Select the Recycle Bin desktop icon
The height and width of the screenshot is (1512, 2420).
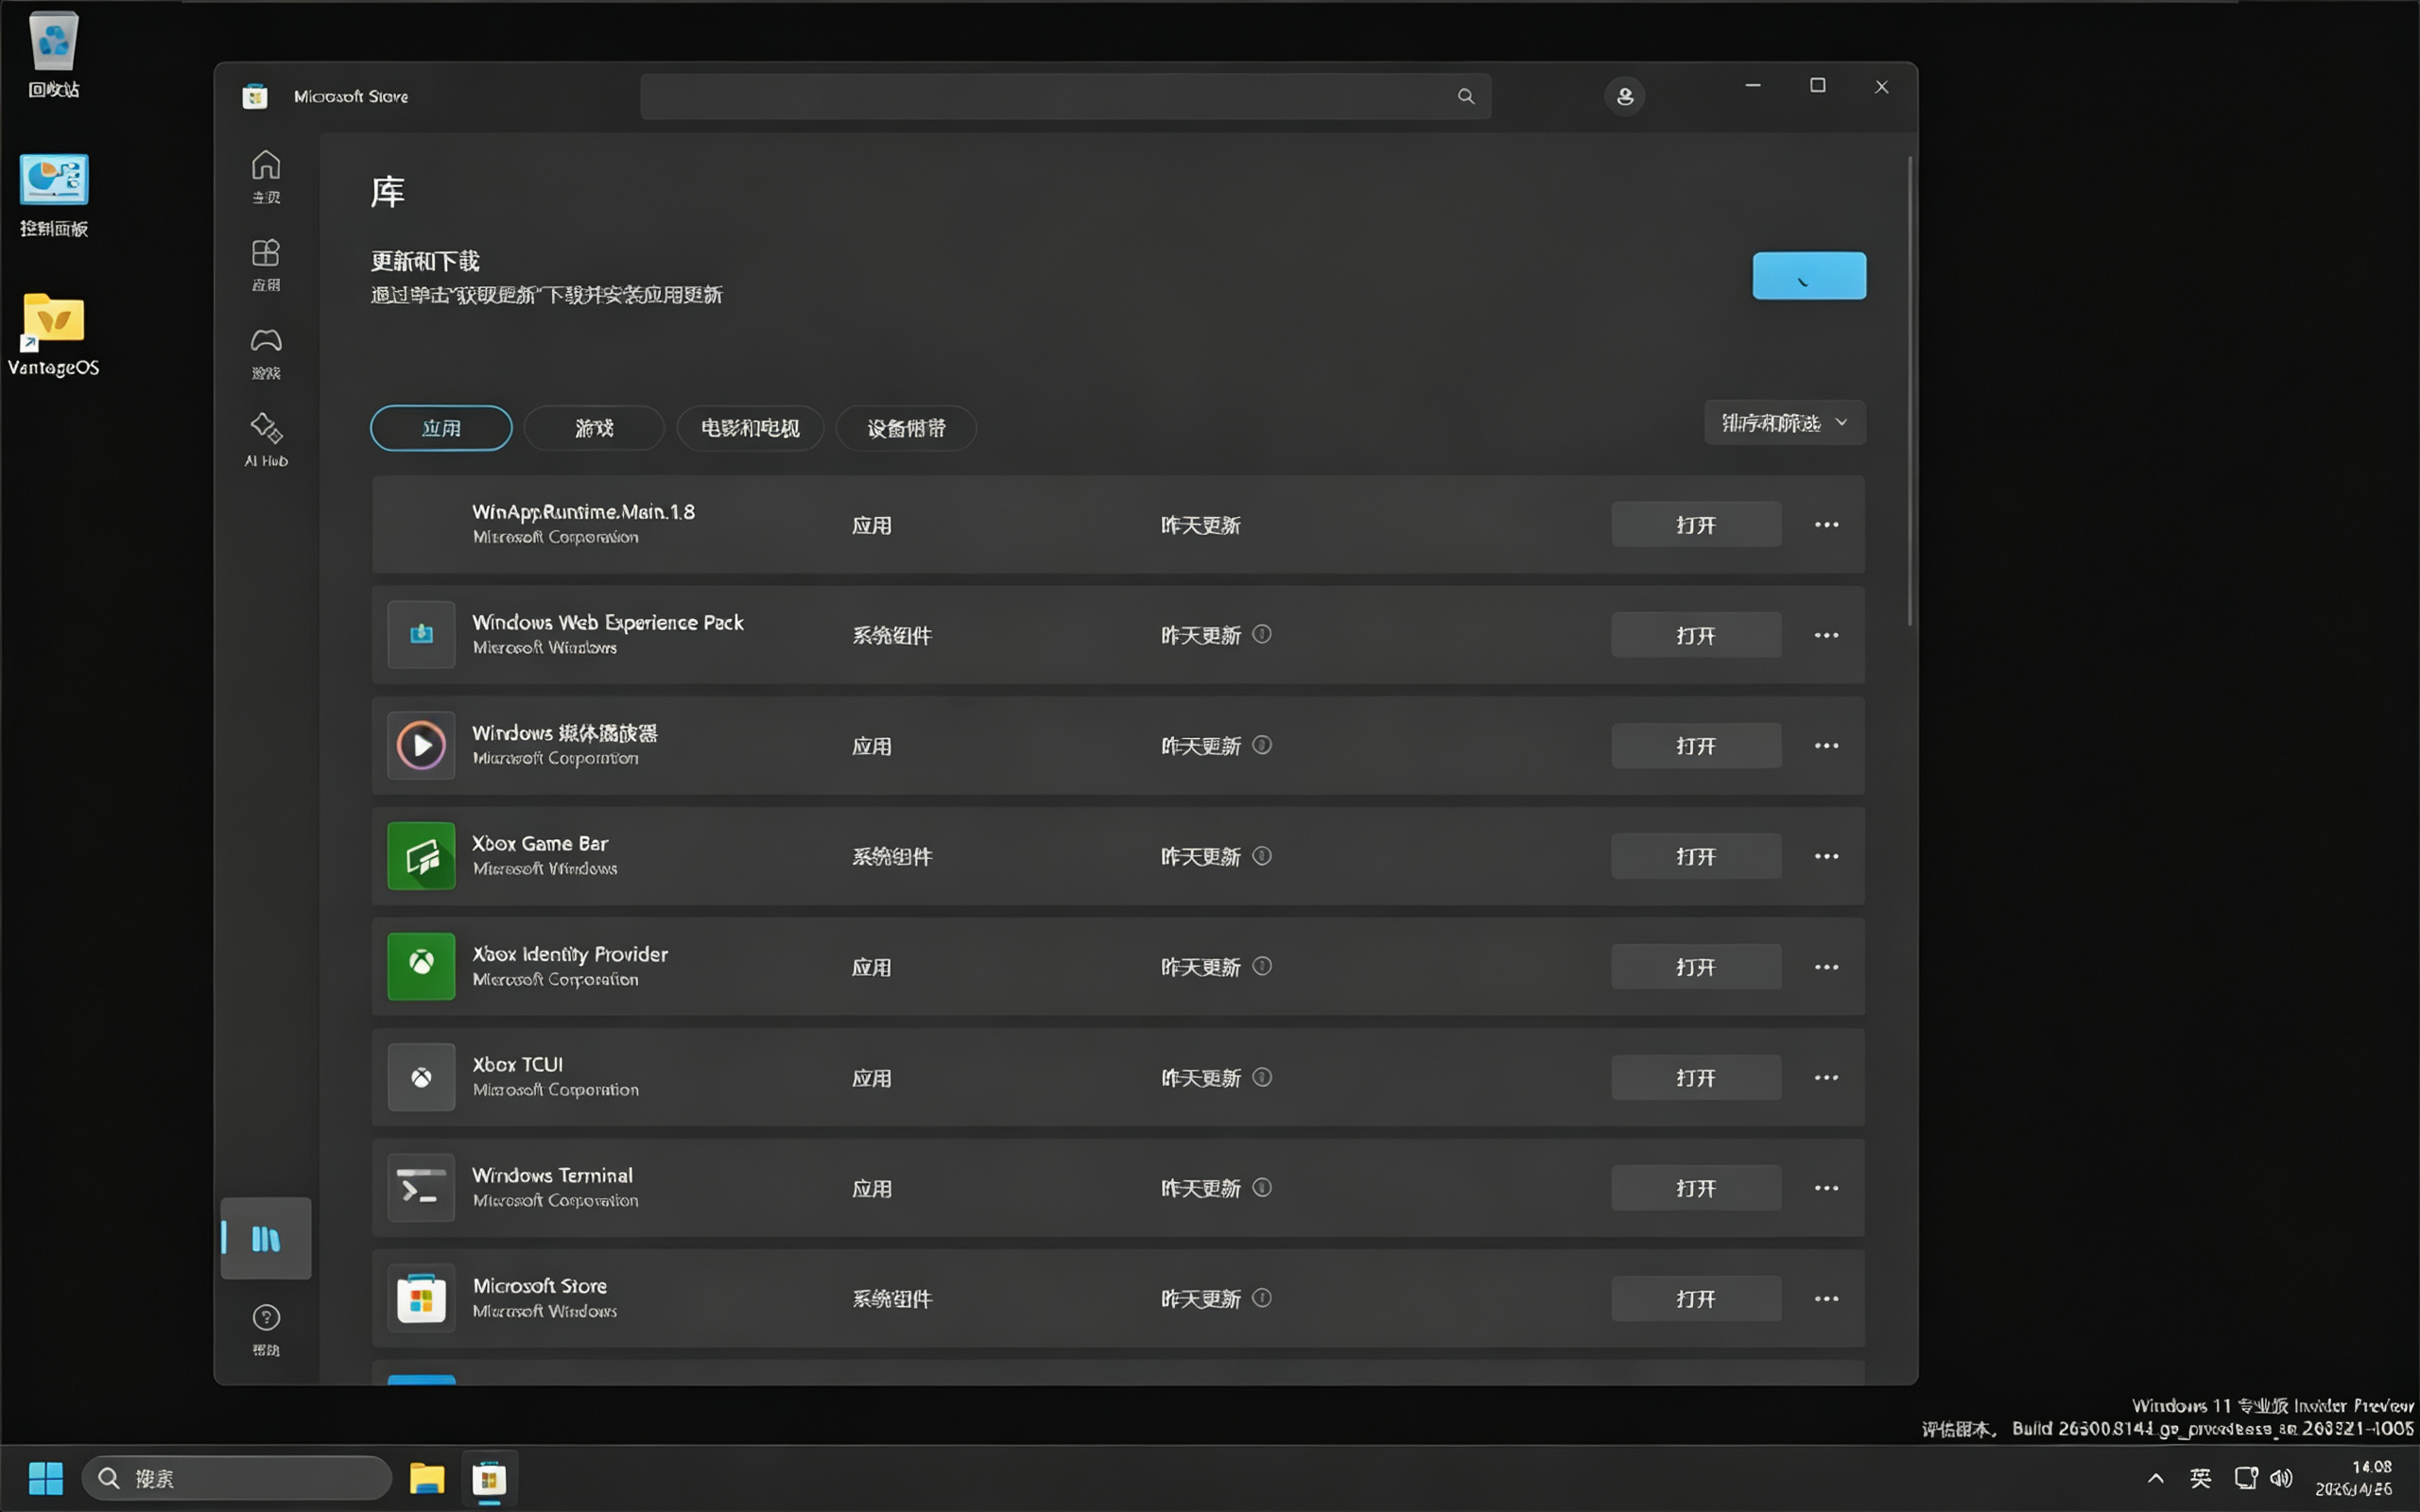[54, 56]
